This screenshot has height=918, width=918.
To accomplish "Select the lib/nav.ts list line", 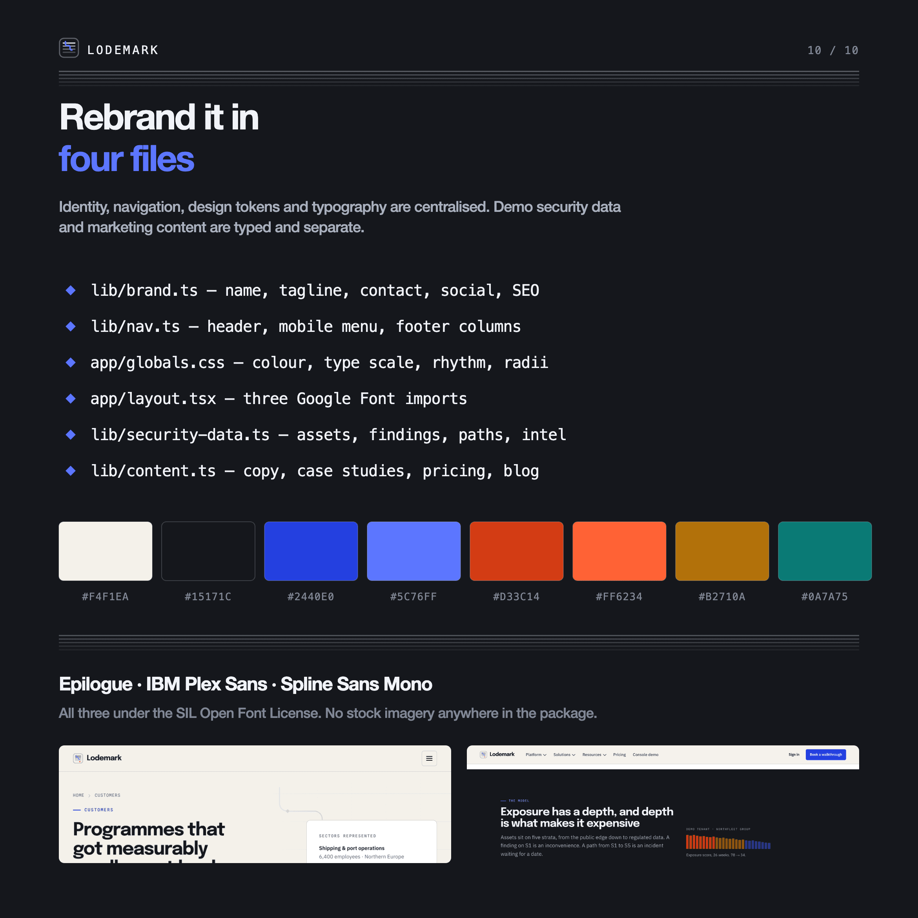I will [x=306, y=326].
